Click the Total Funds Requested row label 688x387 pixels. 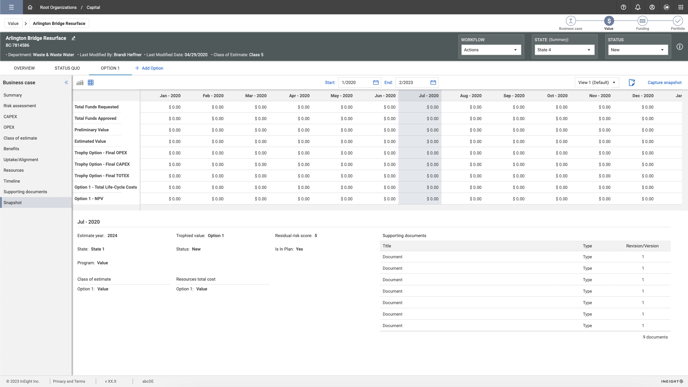tap(96, 107)
